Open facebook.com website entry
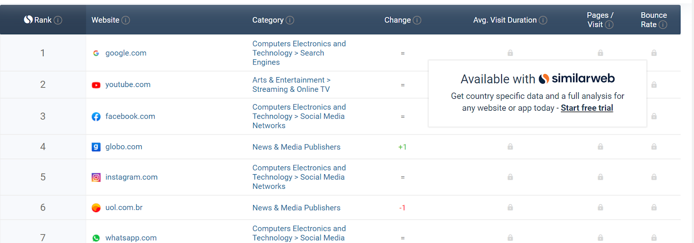This screenshot has width=694, height=243. (130, 116)
